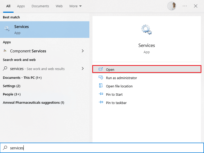
Task: Click the Component Services app icon
Action: (5, 51)
